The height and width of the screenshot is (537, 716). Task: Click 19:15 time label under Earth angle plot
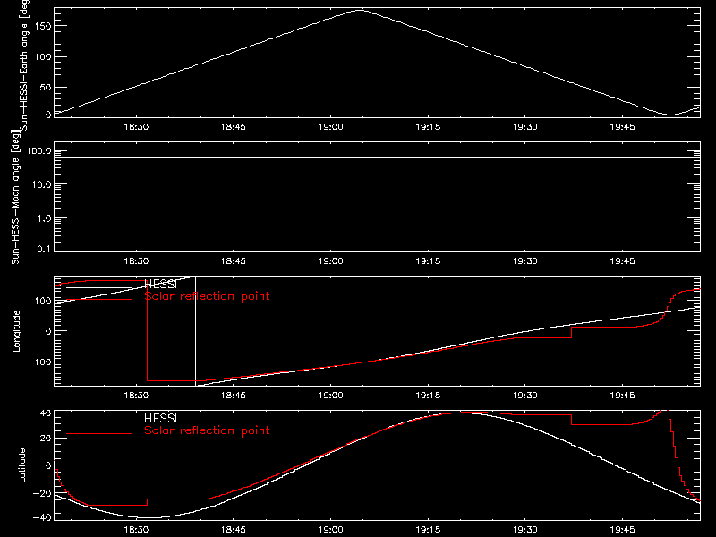428,126
